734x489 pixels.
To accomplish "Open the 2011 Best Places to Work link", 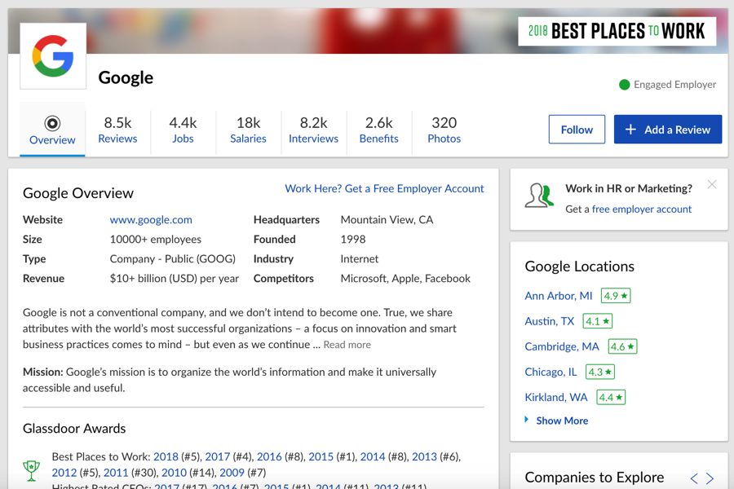I will 116,473.
